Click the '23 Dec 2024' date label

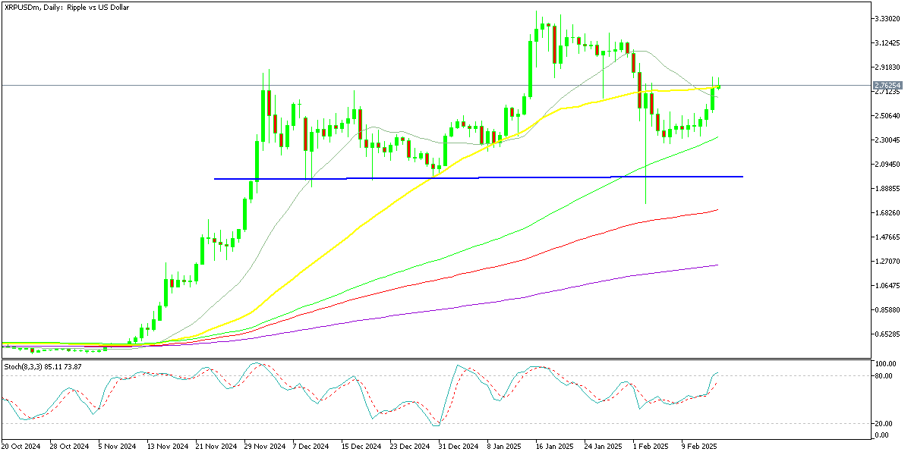(x=411, y=447)
